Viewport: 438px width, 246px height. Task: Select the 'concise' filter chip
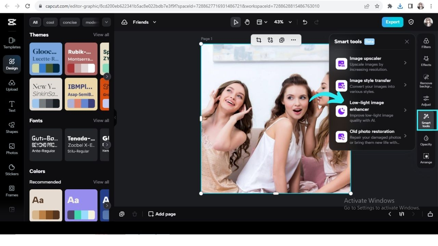70,23
